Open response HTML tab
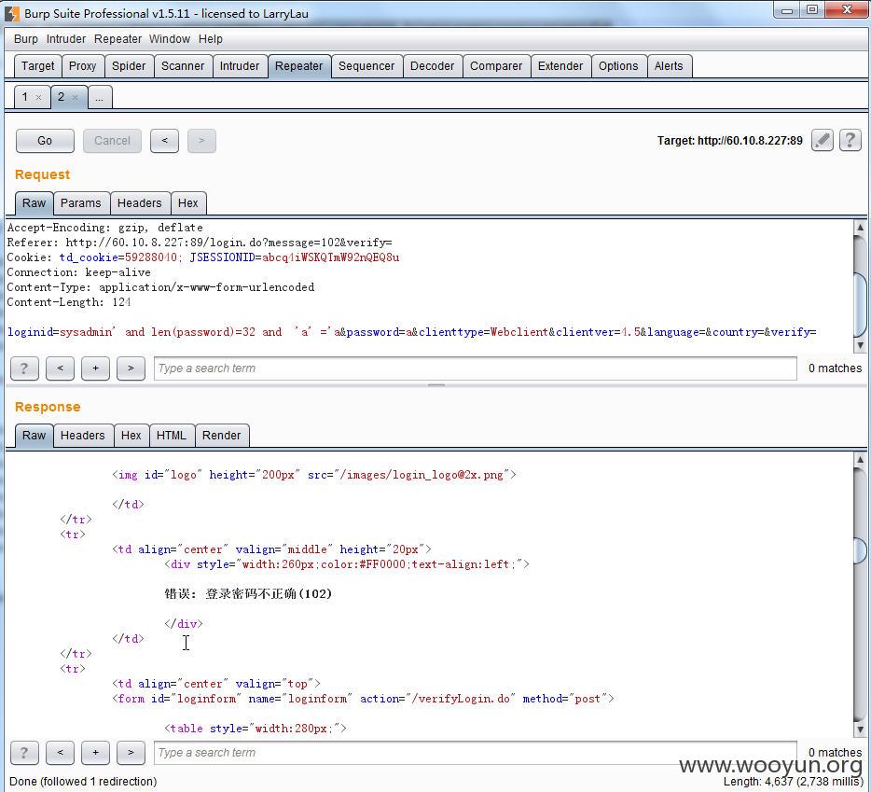This screenshot has width=871, height=792. (172, 436)
